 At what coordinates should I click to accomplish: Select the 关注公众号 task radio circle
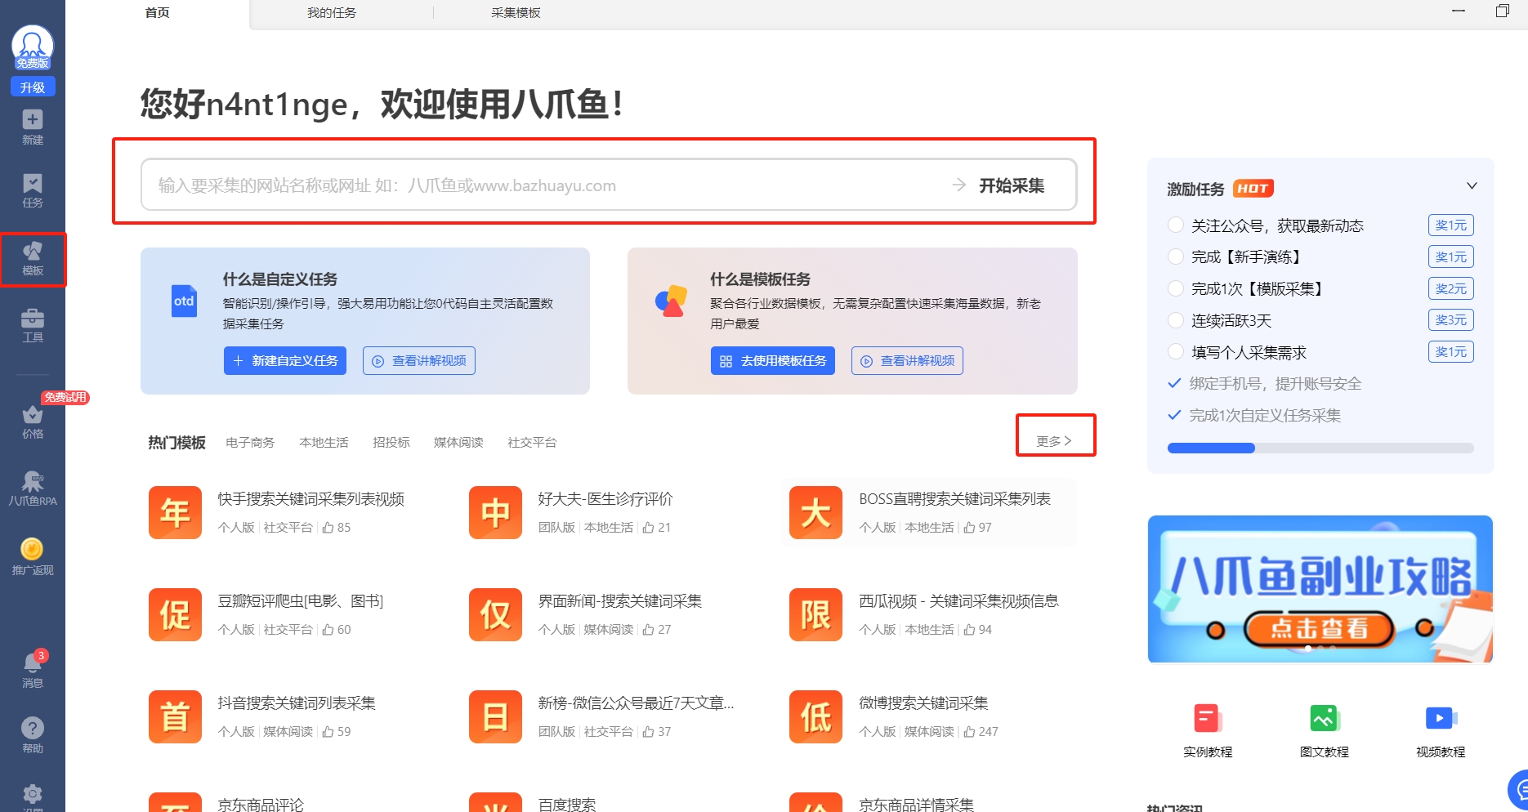tap(1175, 225)
